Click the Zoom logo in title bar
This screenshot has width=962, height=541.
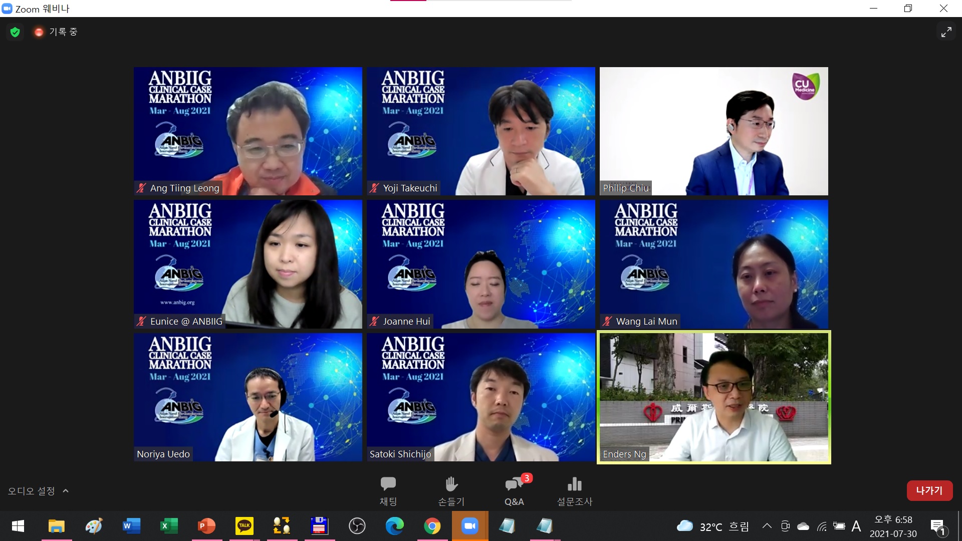coord(7,9)
